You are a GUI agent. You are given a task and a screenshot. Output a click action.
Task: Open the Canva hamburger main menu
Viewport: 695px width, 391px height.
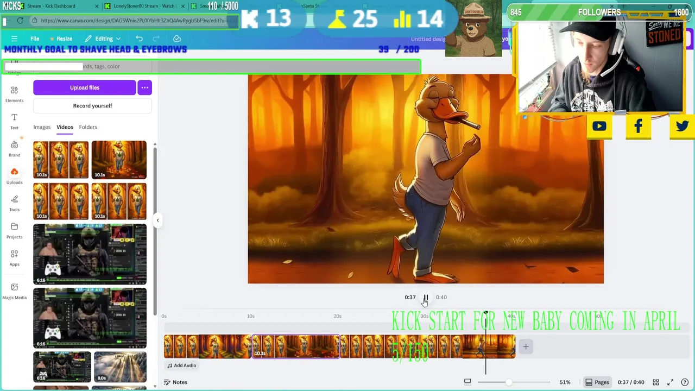[x=15, y=39]
